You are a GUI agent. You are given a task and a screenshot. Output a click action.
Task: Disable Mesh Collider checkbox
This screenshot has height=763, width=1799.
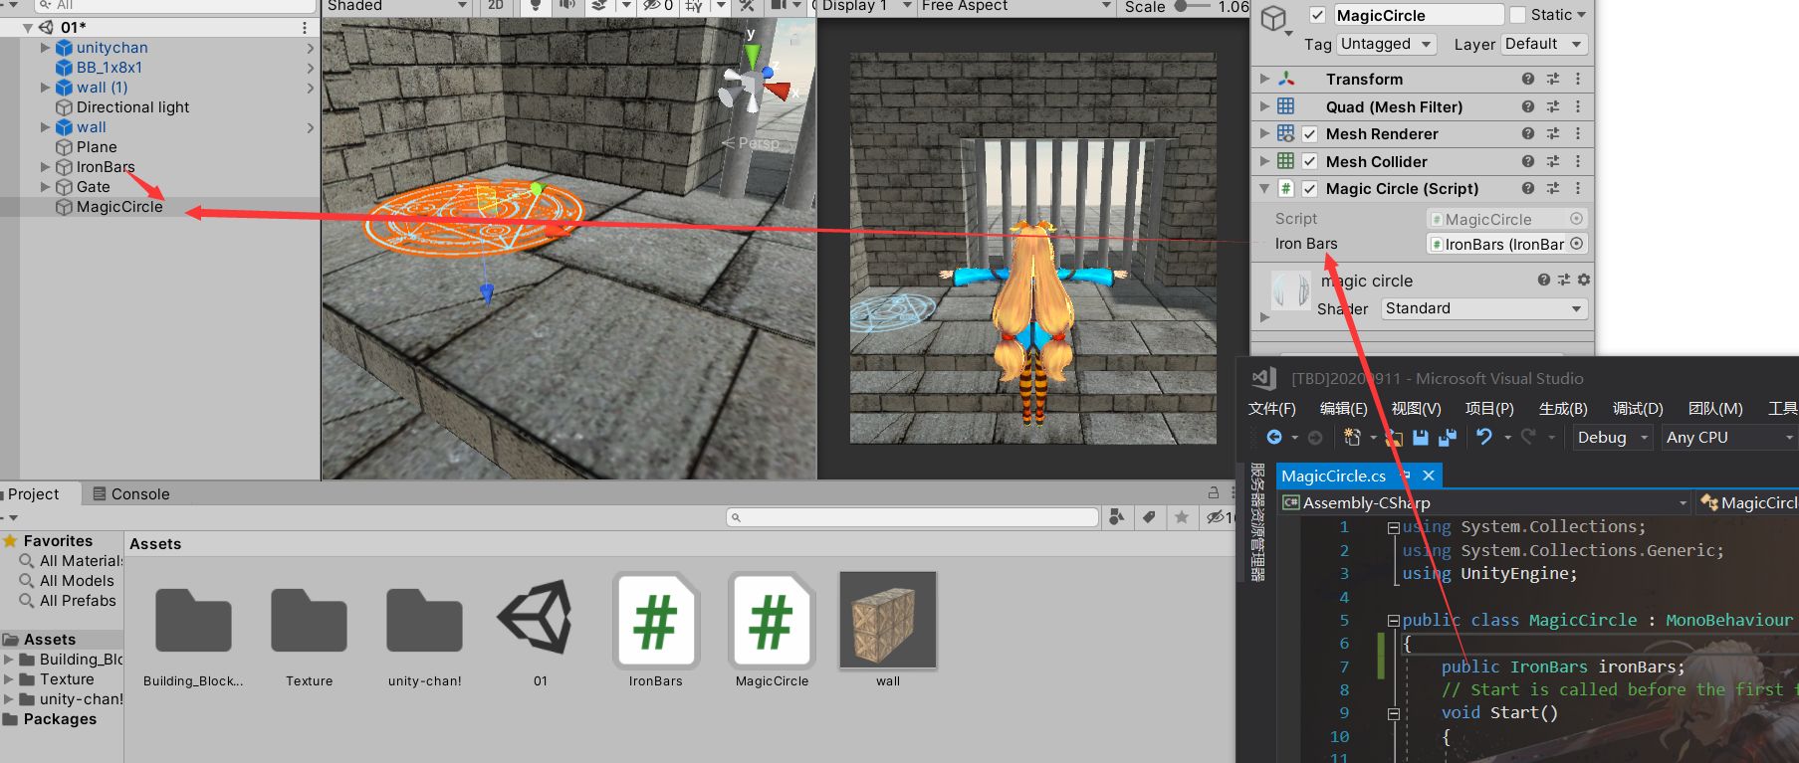1310,161
